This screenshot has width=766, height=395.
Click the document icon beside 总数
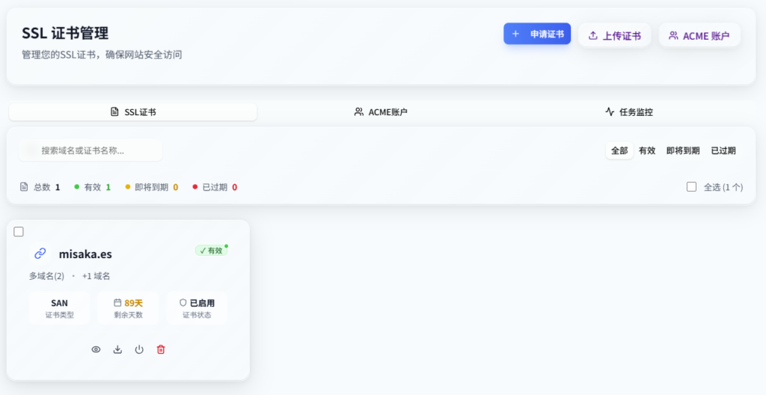[24, 187]
